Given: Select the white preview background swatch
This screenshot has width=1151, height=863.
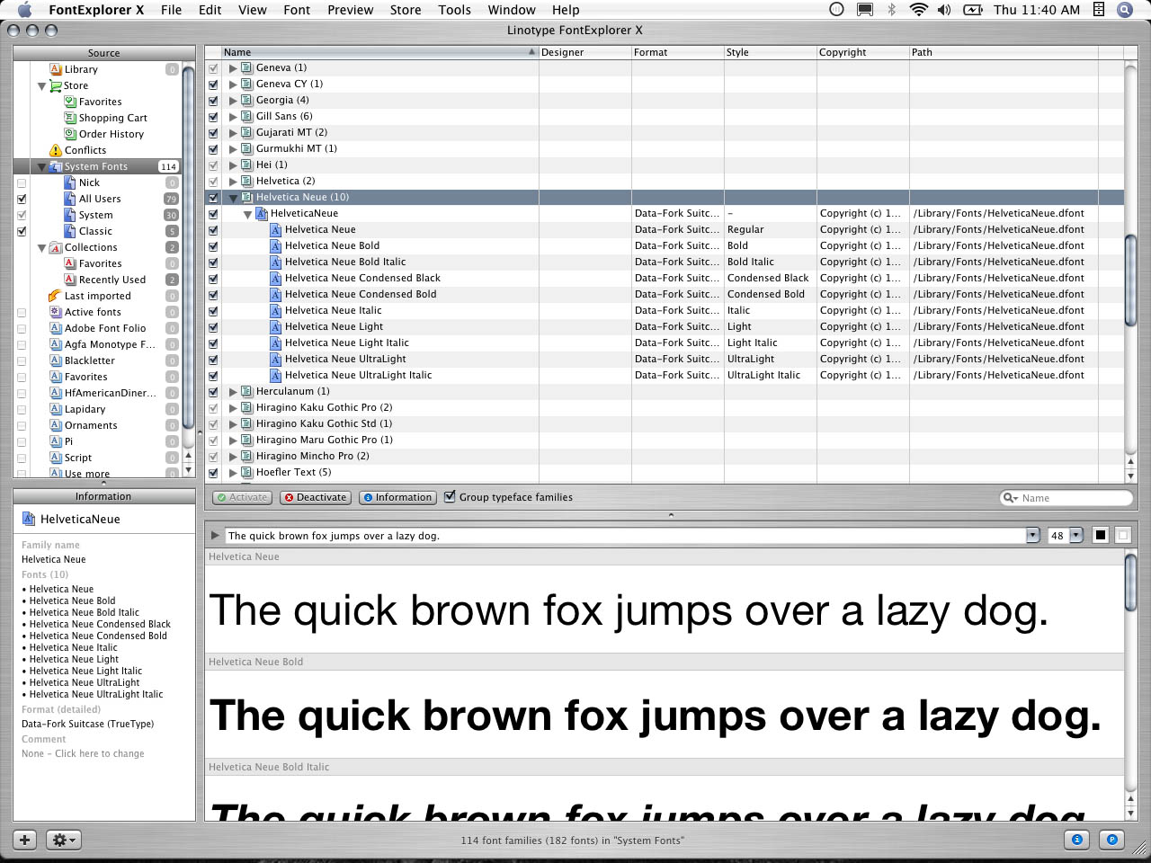Looking at the screenshot, I should (1122, 535).
